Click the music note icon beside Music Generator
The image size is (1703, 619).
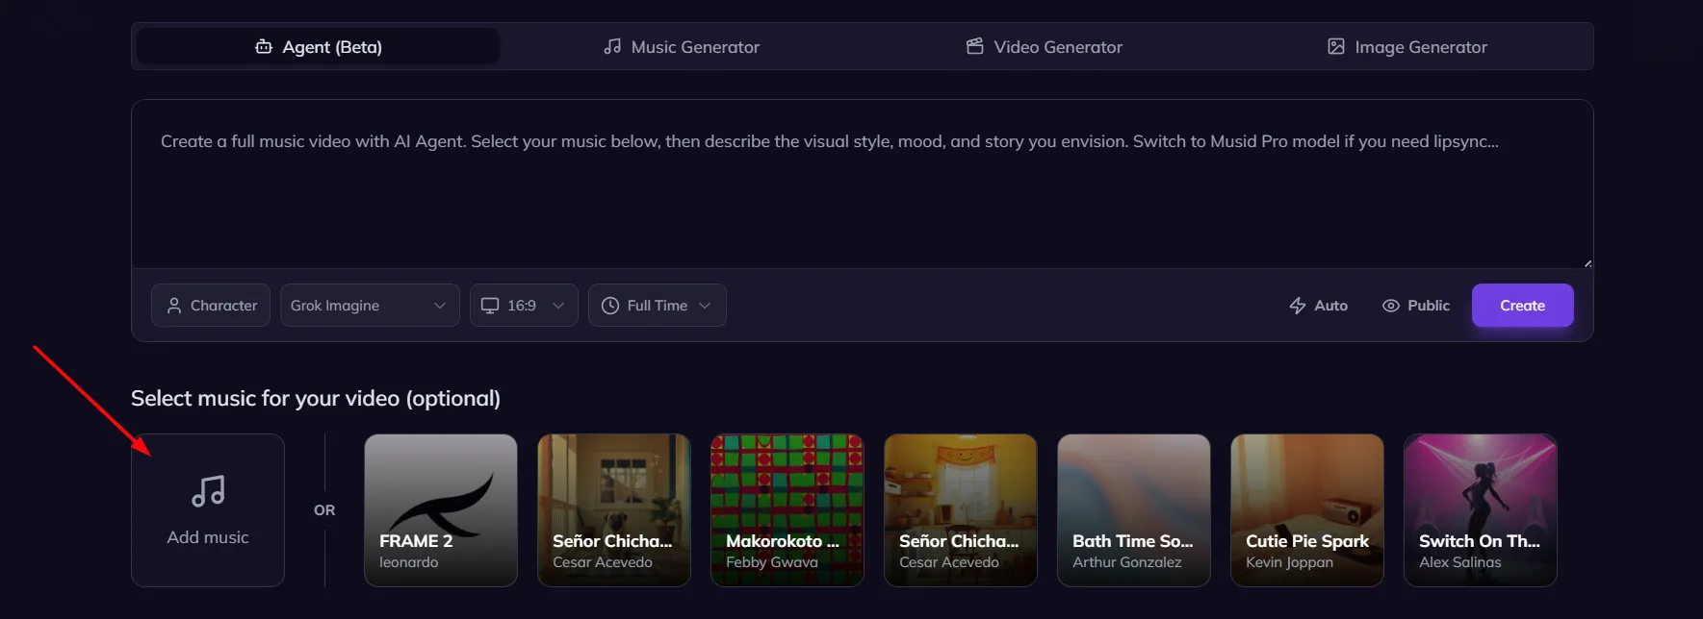pos(612,46)
